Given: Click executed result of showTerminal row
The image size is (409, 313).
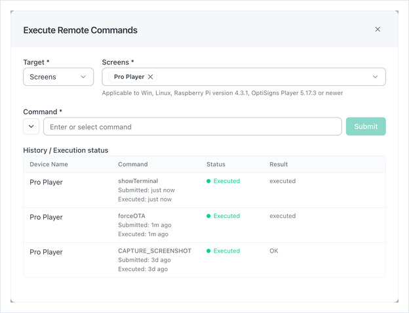Looking at the screenshot, I should (282, 181).
